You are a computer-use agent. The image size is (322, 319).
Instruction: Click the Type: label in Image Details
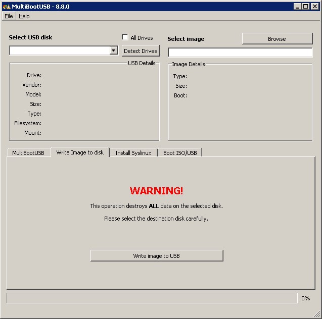(180, 77)
